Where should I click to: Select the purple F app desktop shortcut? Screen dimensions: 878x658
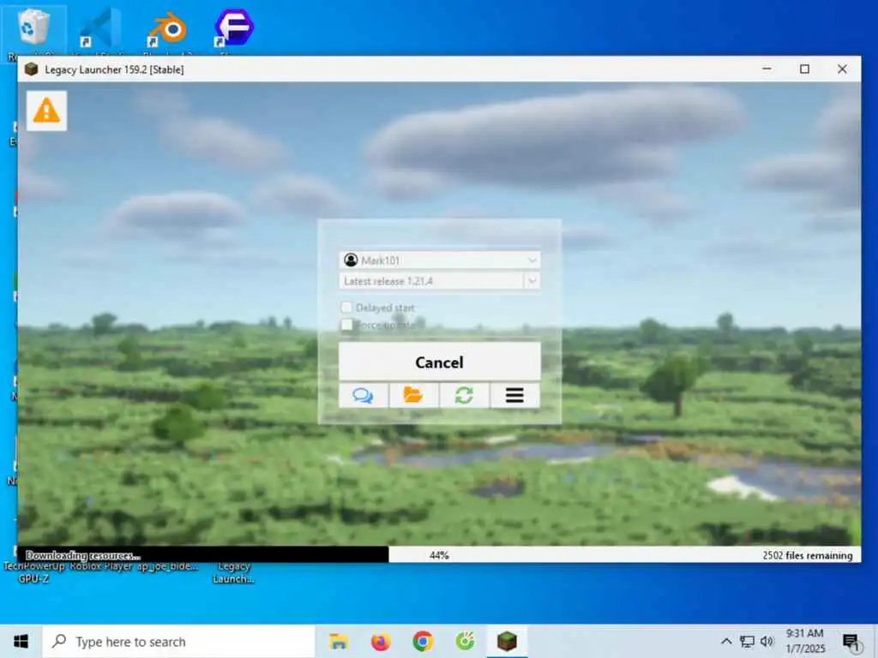pos(234,28)
